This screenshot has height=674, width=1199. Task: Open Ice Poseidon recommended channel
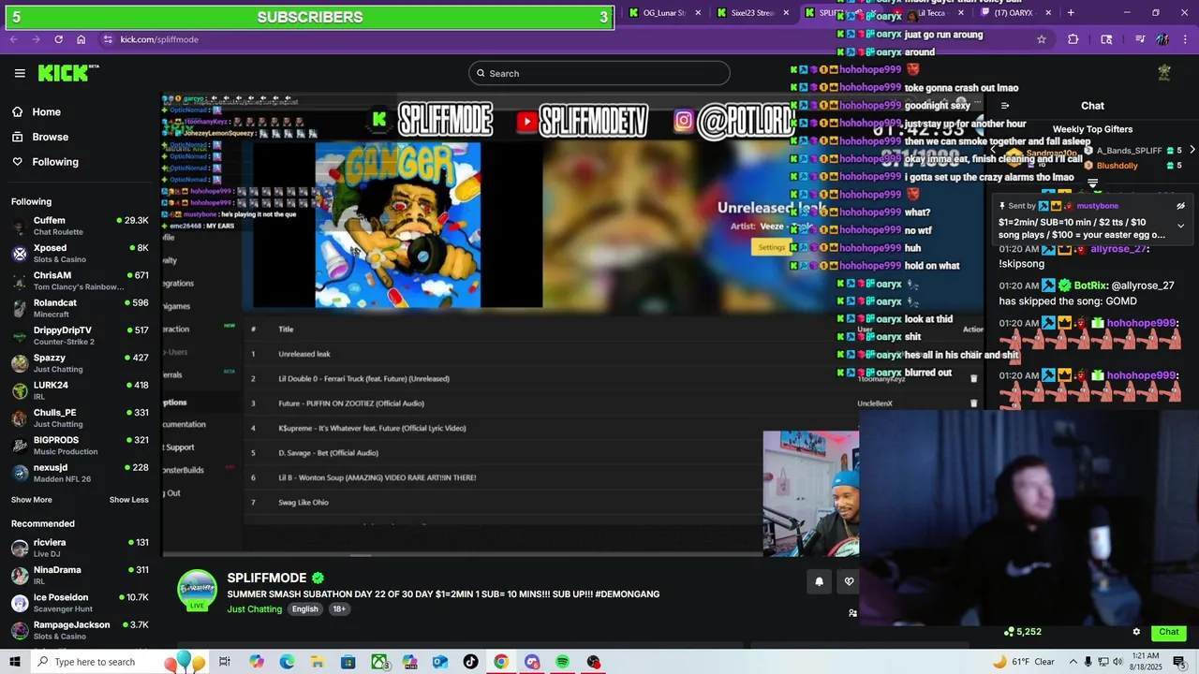click(80, 603)
